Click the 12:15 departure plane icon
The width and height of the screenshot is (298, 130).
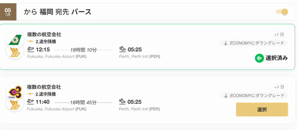pyautogui.click(x=30, y=49)
